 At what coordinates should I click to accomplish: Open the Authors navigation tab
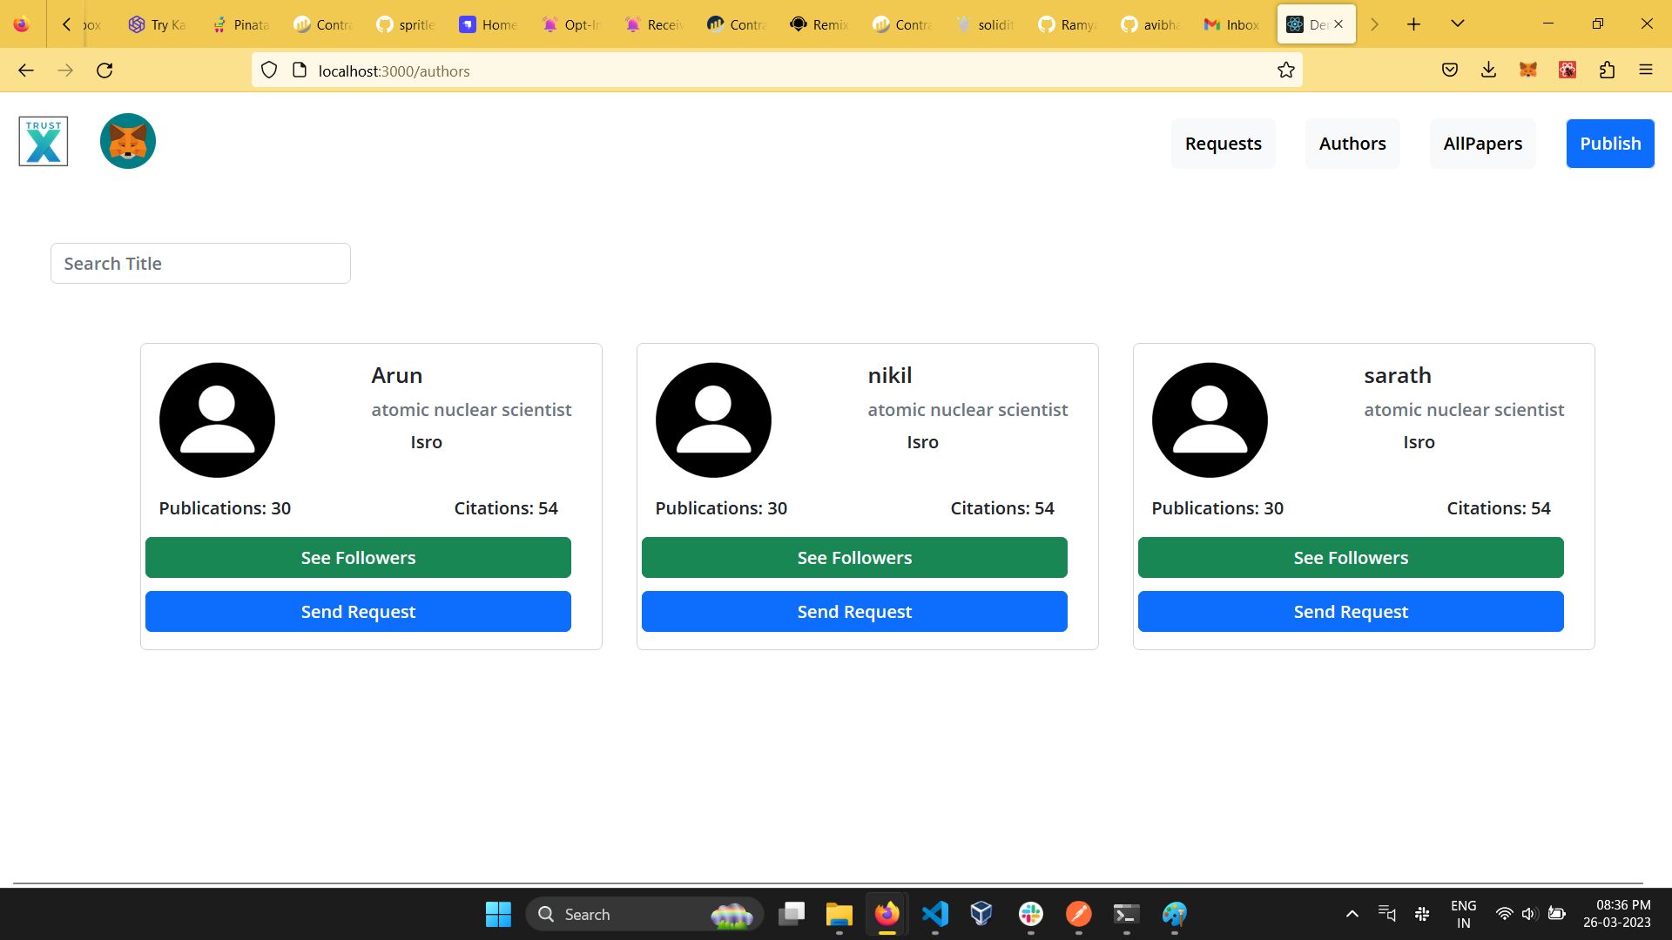(1352, 143)
